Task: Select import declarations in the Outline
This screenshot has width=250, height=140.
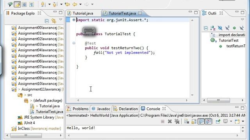Action: click(x=232, y=35)
